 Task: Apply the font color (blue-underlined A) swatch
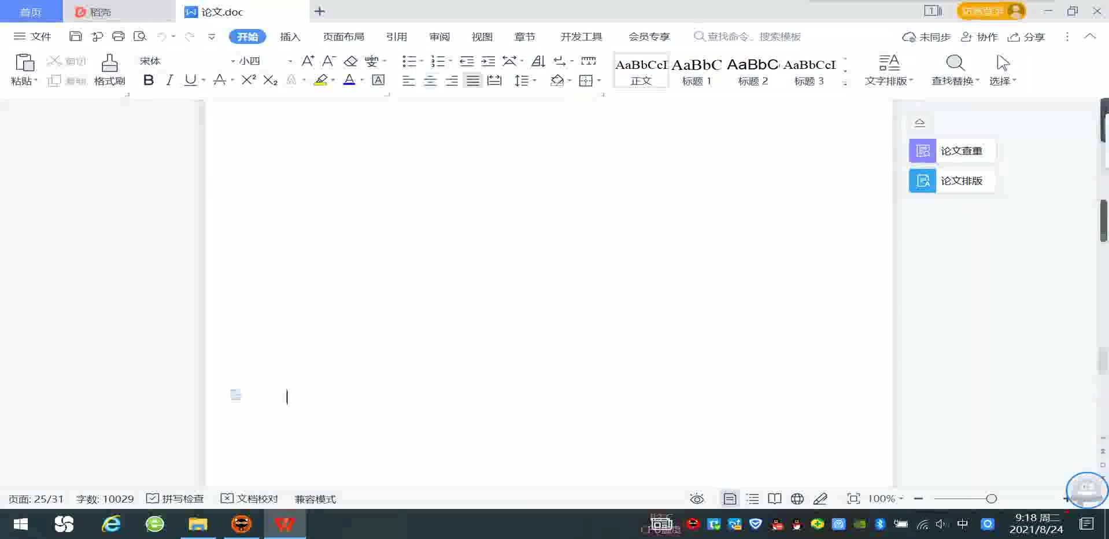(x=349, y=80)
